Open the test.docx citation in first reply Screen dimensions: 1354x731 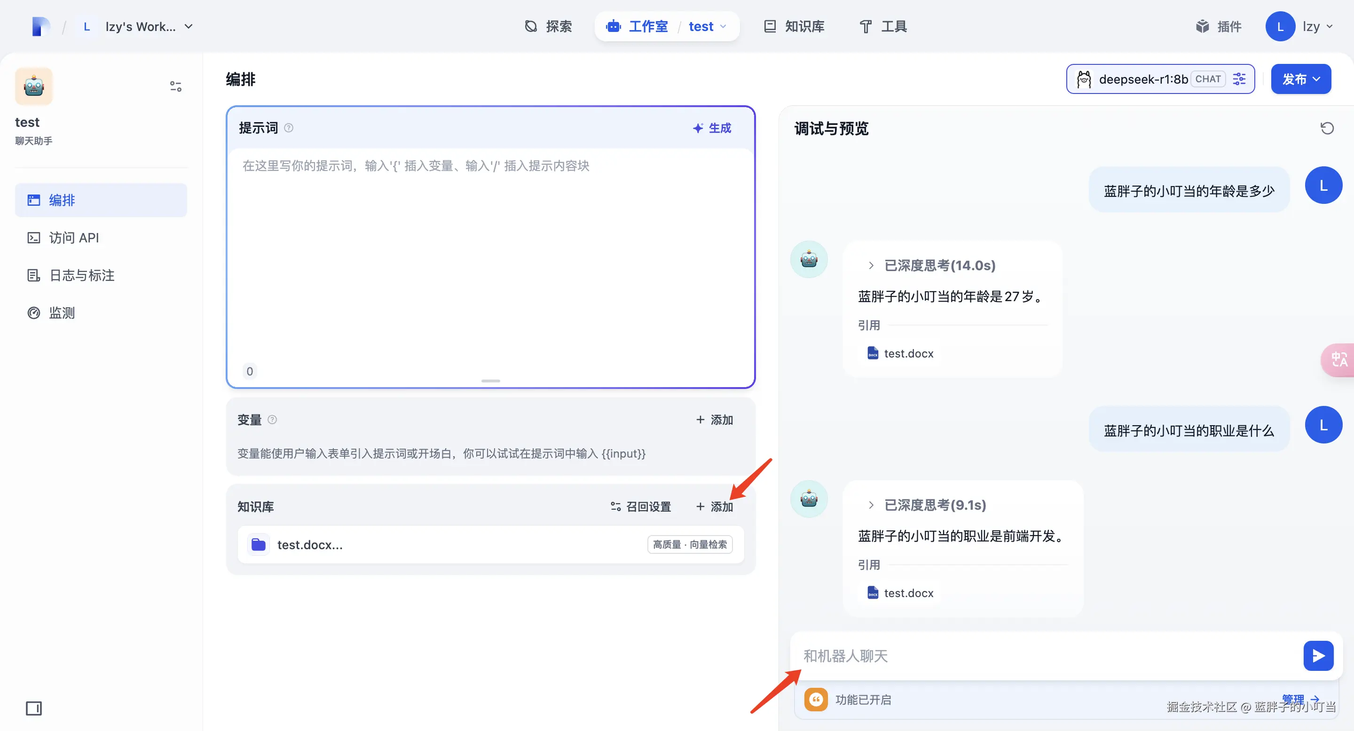(900, 353)
